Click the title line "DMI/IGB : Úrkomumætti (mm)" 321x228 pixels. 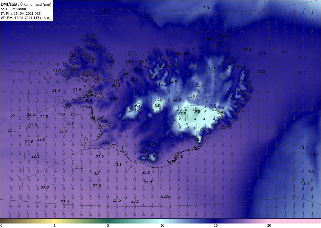(26, 4)
